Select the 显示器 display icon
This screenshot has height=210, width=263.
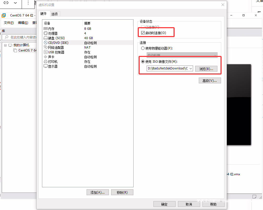coord(46,66)
